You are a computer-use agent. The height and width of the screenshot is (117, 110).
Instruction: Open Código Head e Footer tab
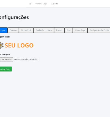(x=99, y=30)
